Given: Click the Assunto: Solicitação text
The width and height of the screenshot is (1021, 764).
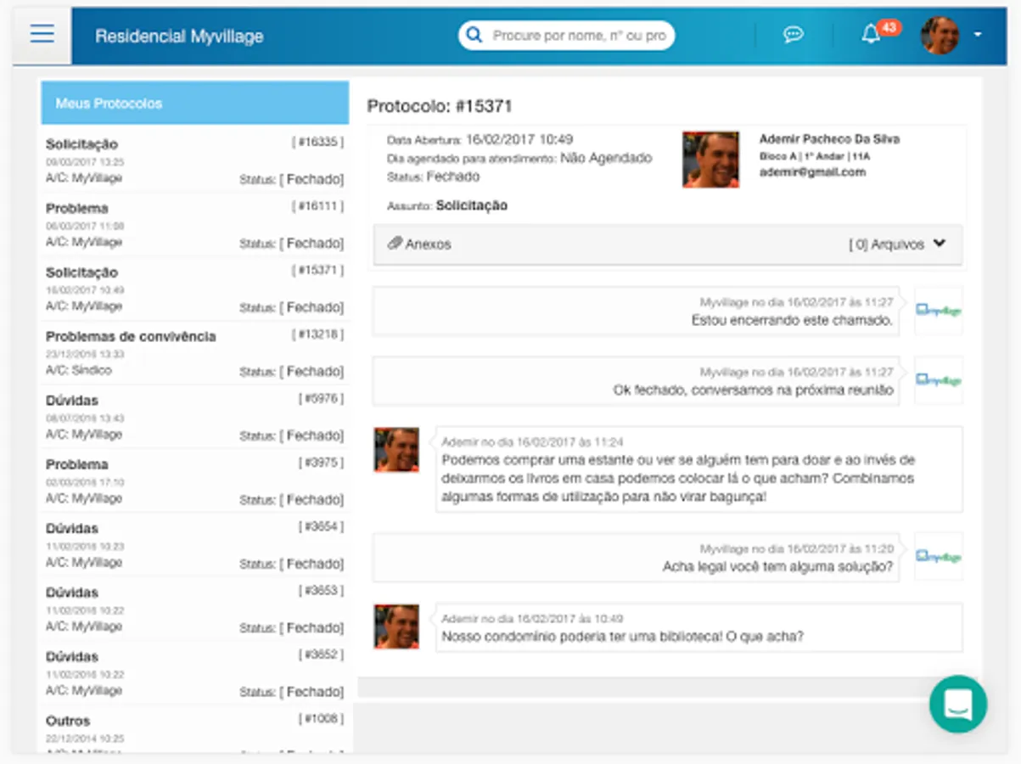Looking at the screenshot, I should [447, 205].
